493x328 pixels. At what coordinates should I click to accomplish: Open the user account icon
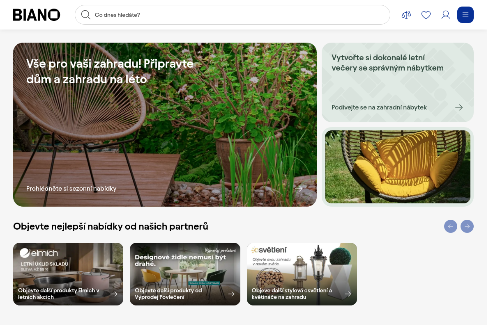(446, 15)
